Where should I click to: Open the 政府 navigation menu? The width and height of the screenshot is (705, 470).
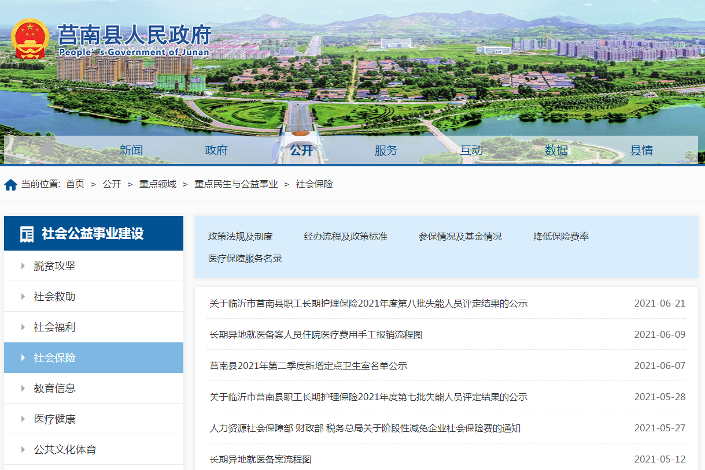[216, 151]
